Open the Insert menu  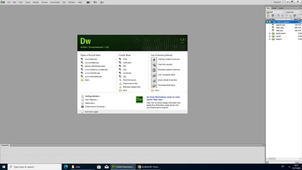(28, 2)
